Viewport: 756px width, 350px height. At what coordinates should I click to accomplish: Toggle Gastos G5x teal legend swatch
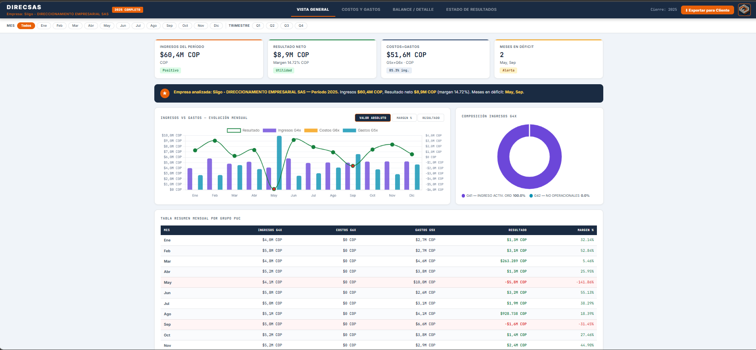(x=349, y=131)
